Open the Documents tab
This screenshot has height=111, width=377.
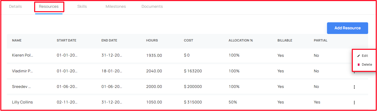point(152,6)
